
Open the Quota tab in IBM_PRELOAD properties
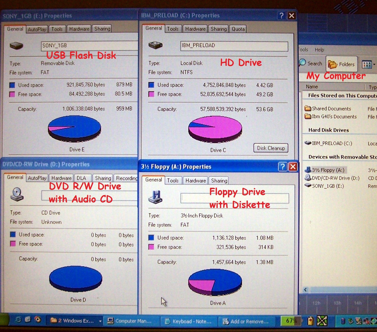coord(238,29)
